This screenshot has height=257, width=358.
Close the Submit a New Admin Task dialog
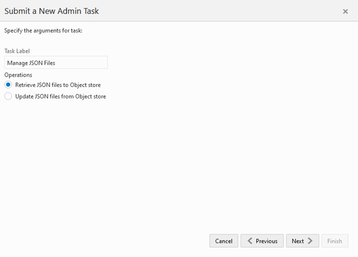[345, 11]
